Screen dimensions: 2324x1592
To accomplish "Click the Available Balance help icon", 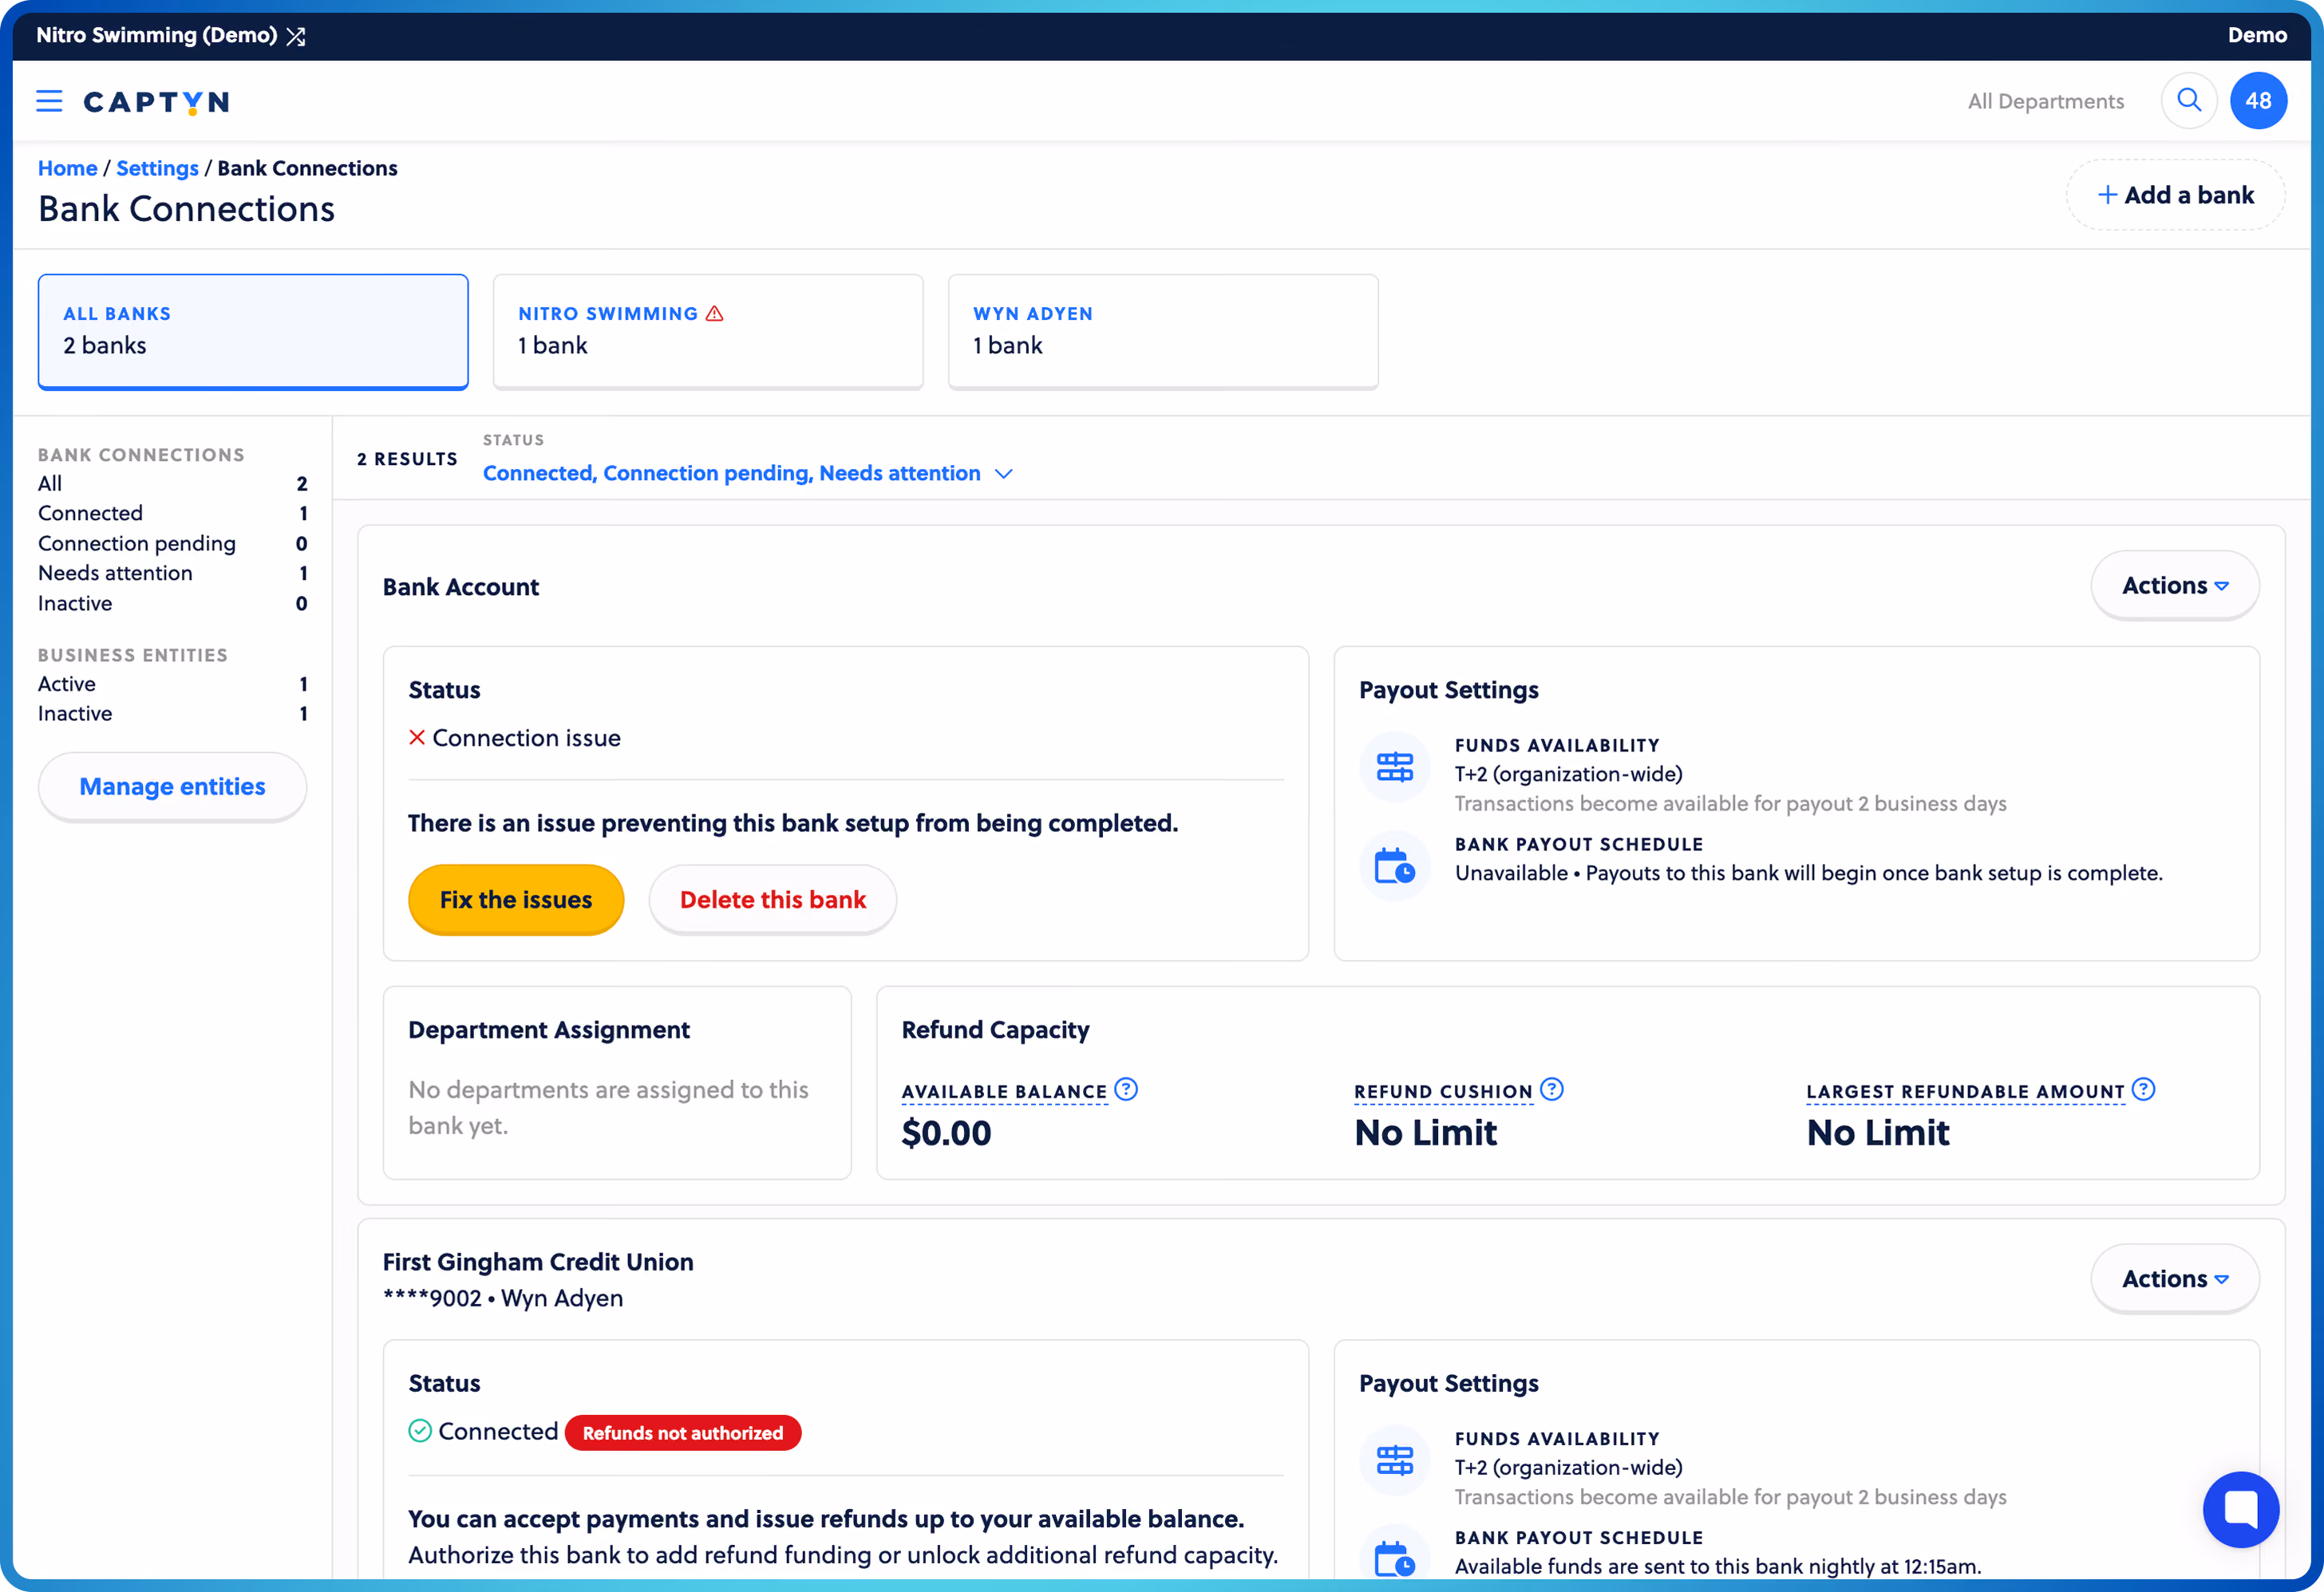I will click(1126, 1090).
